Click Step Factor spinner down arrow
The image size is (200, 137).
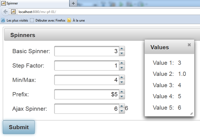pyautogui.click(x=122, y=68)
